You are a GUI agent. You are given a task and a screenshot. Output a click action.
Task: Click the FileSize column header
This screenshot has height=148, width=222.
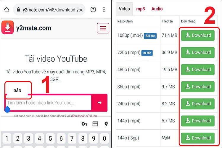point(167,21)
